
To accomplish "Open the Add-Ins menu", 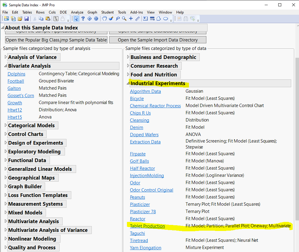I will click(x=137, y=12).
